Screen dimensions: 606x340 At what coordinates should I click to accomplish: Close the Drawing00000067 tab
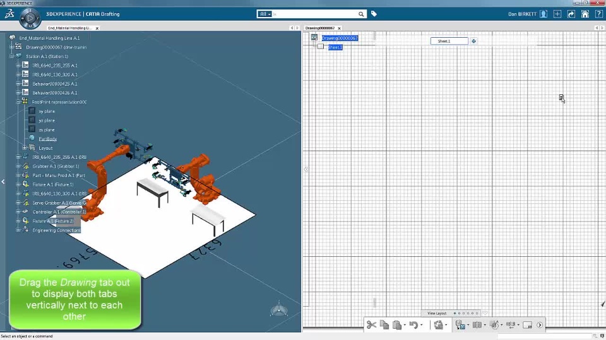[x=339, y=28]
